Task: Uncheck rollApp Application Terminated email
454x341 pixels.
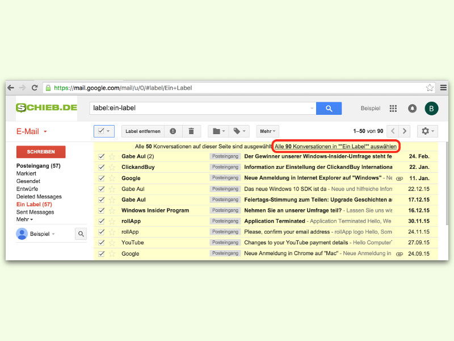Action: [x=101, y=221]
